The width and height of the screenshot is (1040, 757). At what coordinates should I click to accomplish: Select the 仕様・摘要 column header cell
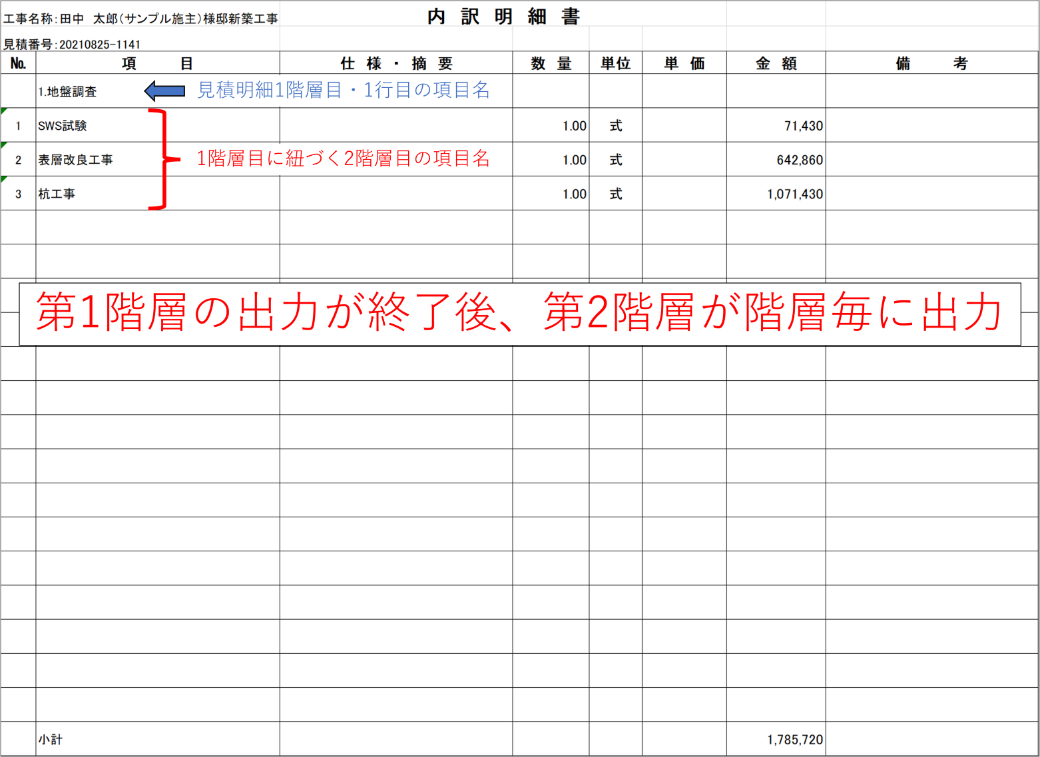tap(396, 63)
